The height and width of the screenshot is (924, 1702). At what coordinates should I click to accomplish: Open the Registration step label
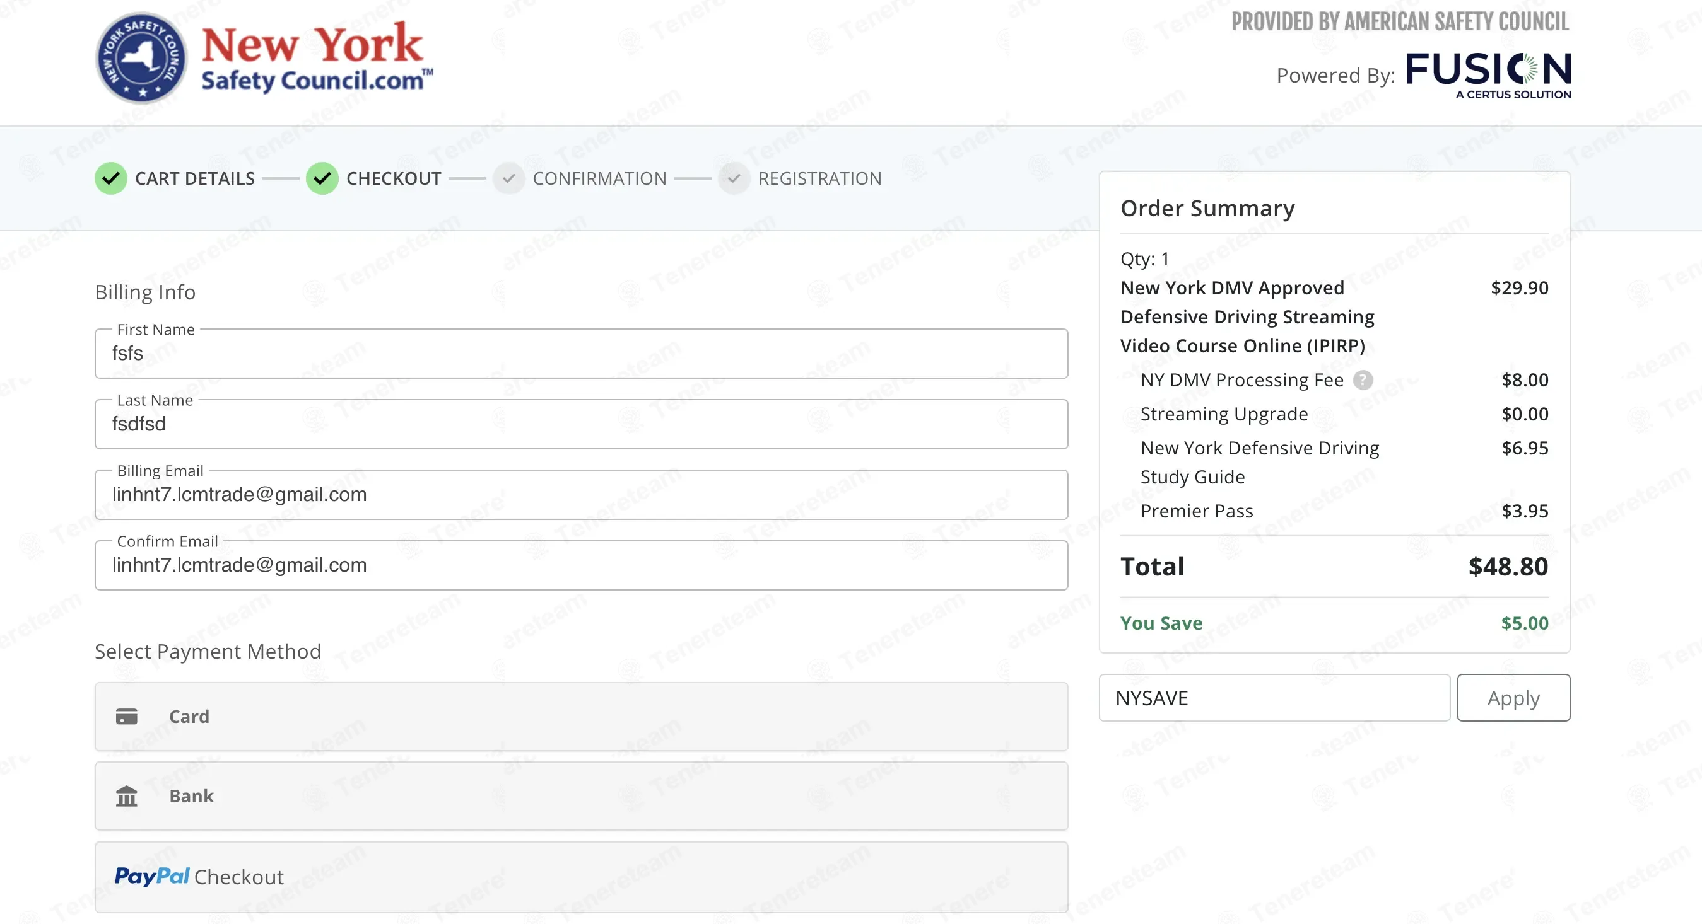tap(819, 179)
